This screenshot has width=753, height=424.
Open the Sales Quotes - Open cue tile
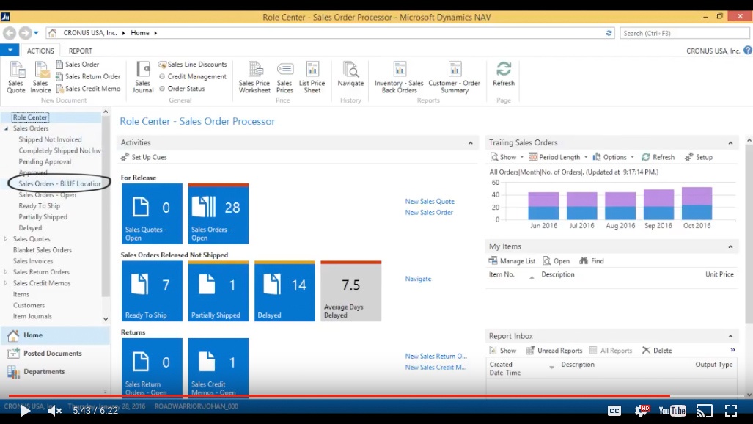(x=153, y=213)
